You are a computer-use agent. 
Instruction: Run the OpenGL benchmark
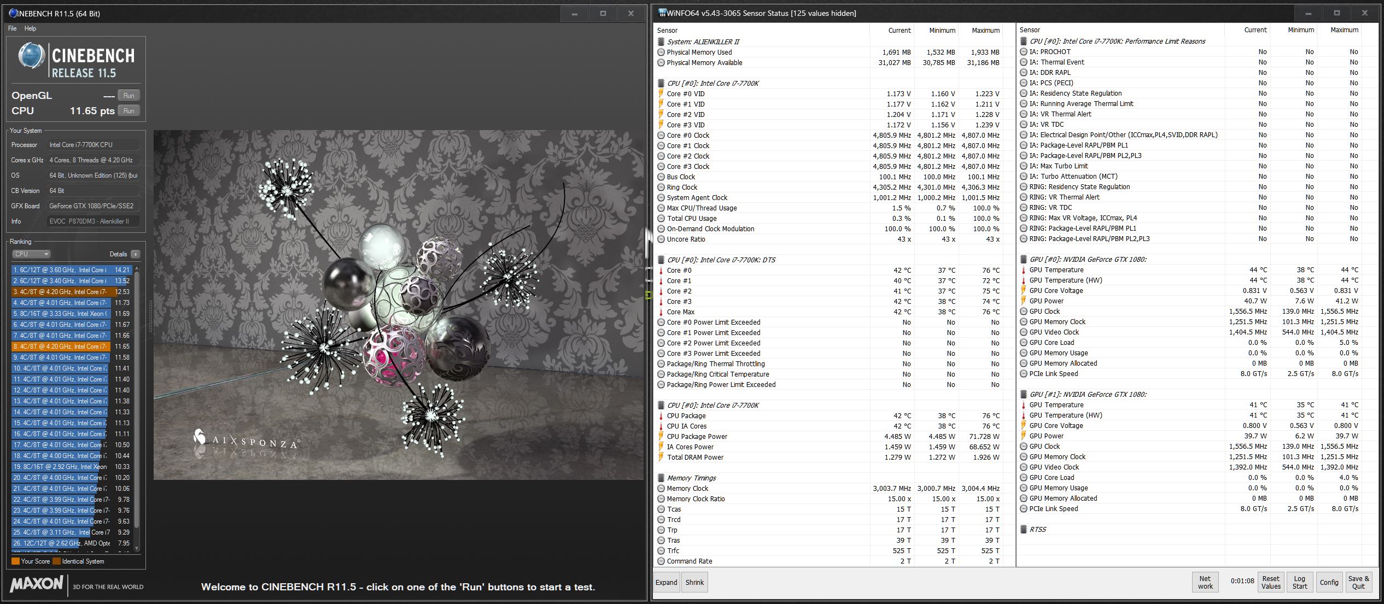[129, 95]
